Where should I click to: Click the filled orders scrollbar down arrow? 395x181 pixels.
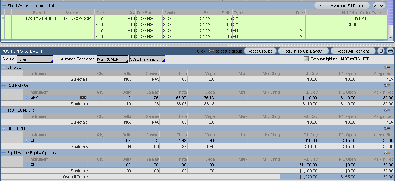click(x=391, y=38)
